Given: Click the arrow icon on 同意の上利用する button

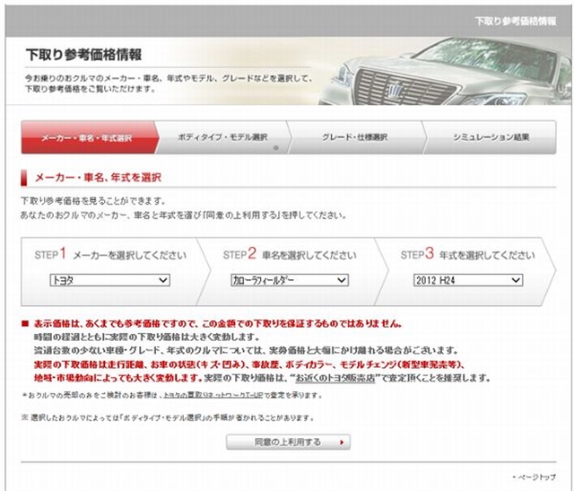Looking at the screenshot, I should coord(344,443).
